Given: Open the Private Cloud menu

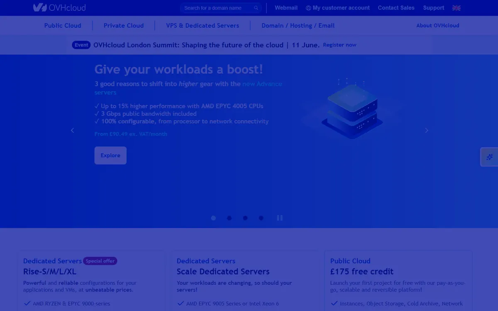Looking at the screenshot, I should (124, 25).
